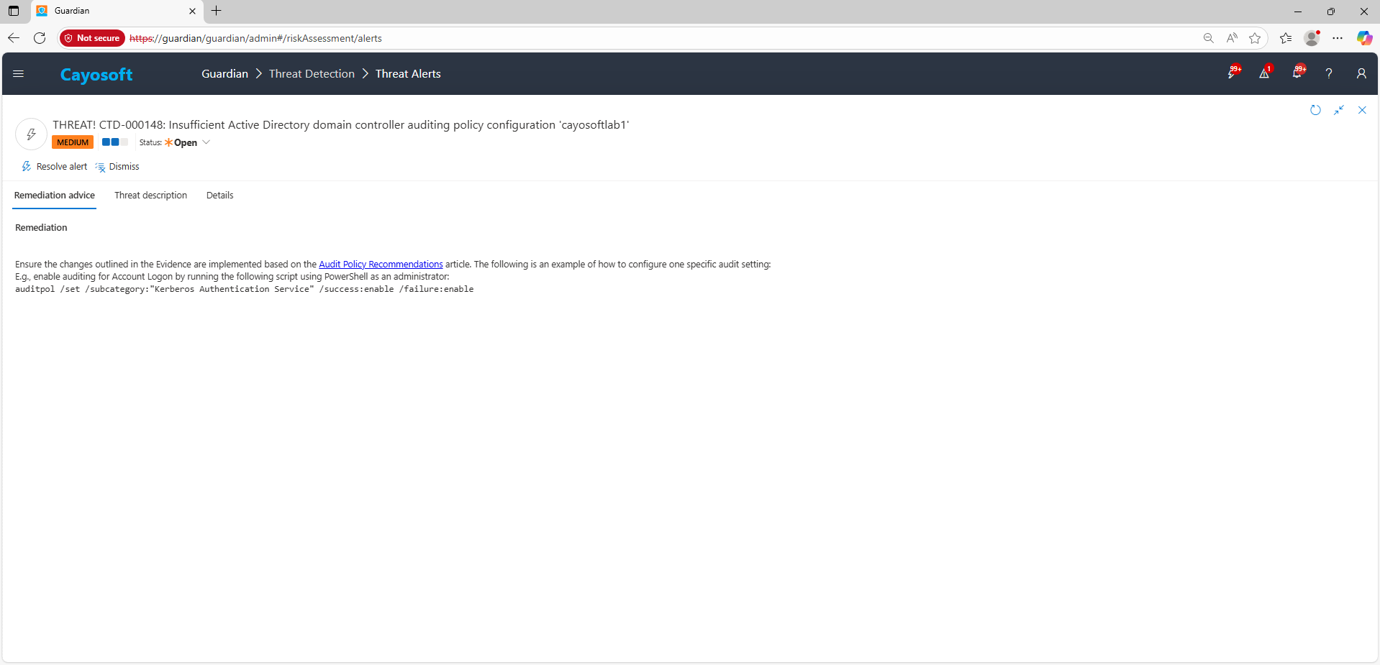Open the bell notifications icon

pyautogui.click(x=1297, y=73)
